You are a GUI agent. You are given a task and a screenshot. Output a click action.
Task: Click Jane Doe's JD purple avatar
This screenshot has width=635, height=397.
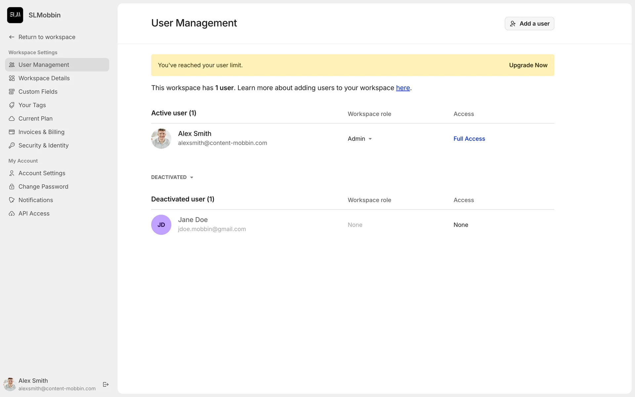161,225
